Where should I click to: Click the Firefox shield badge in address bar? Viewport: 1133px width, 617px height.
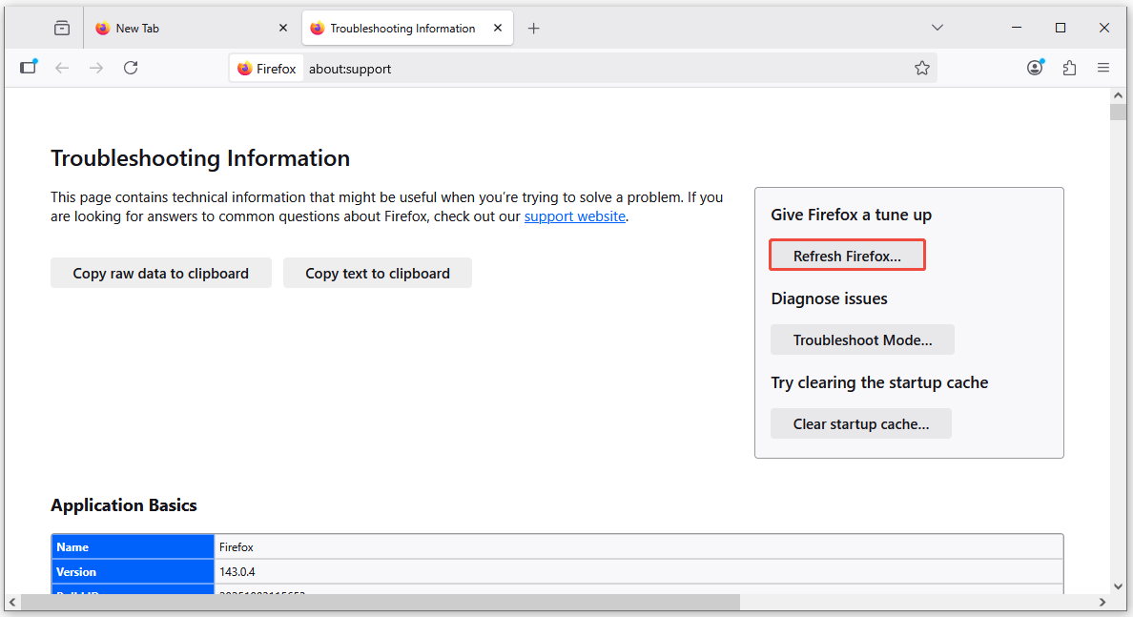[x=266, y=68]
